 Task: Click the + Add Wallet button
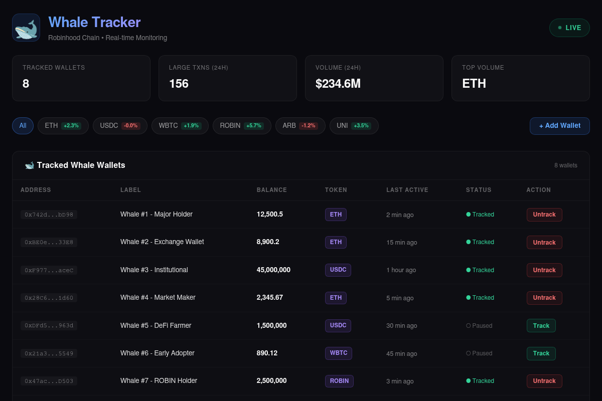[560, 126]
